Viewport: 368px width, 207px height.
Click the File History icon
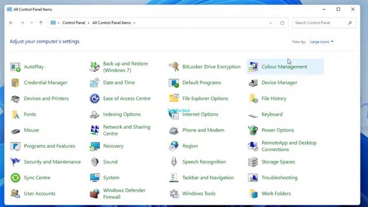coord(253,98)
